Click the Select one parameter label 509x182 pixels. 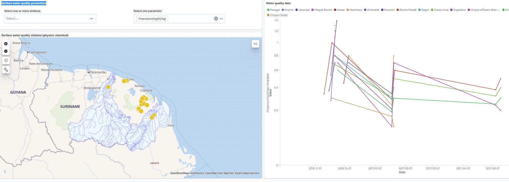148,11
